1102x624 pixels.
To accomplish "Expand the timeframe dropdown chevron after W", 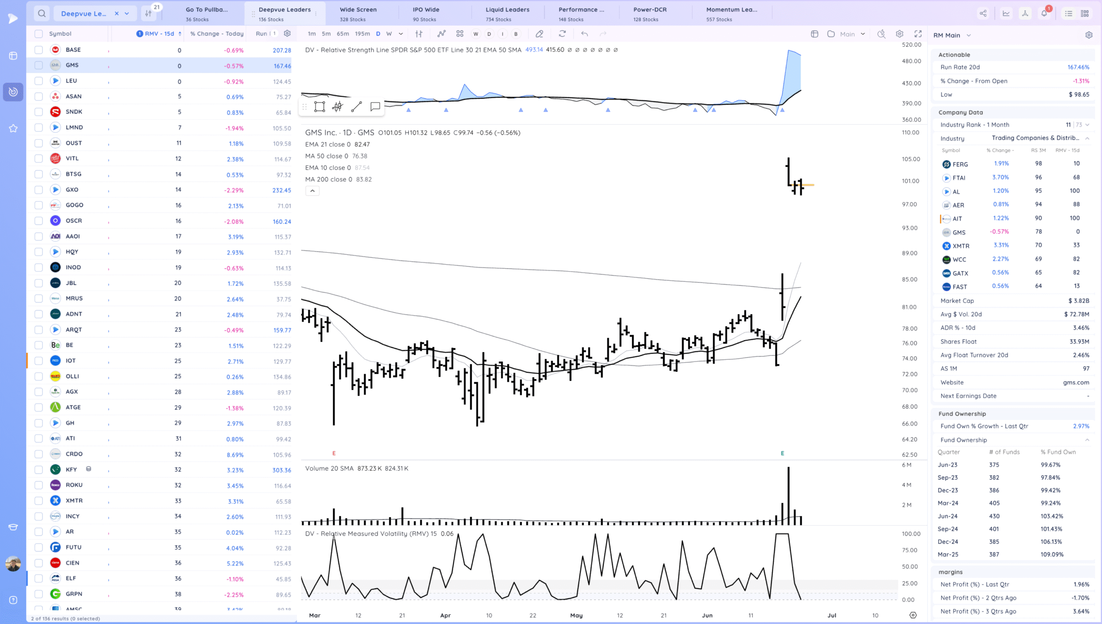I will (x=401, y=34).
